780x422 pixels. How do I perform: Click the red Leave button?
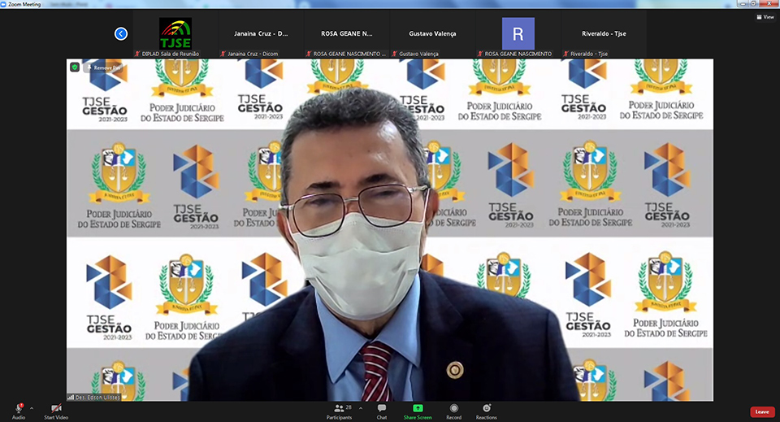tap(761, 411)
